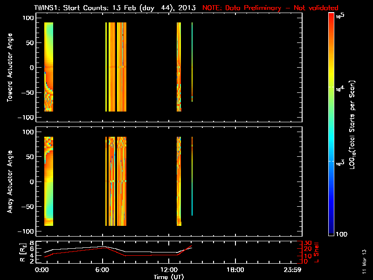Screen dimensions: 373x280
Task: Select the 23:59 time tick label
Action: pos(298,270)
